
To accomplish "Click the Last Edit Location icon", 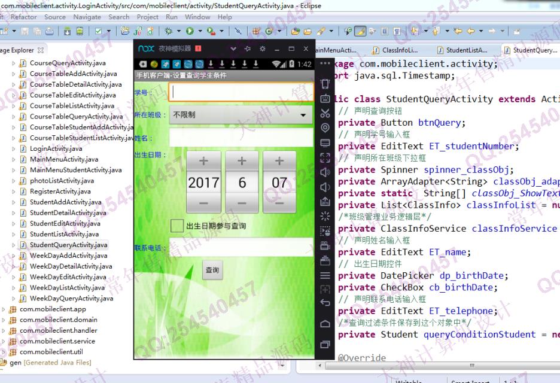I will 458,31.
